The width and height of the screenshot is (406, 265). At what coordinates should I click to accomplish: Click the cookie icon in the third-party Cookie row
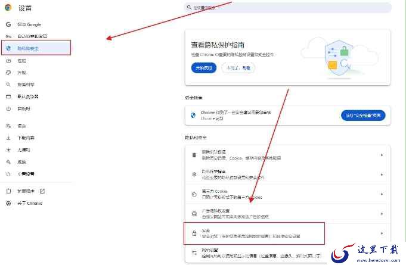pos(194,194)
